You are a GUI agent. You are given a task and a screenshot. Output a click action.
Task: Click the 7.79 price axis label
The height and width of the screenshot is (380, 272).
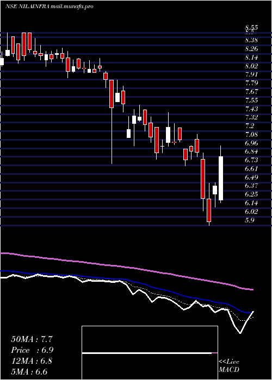coord(251,83)
